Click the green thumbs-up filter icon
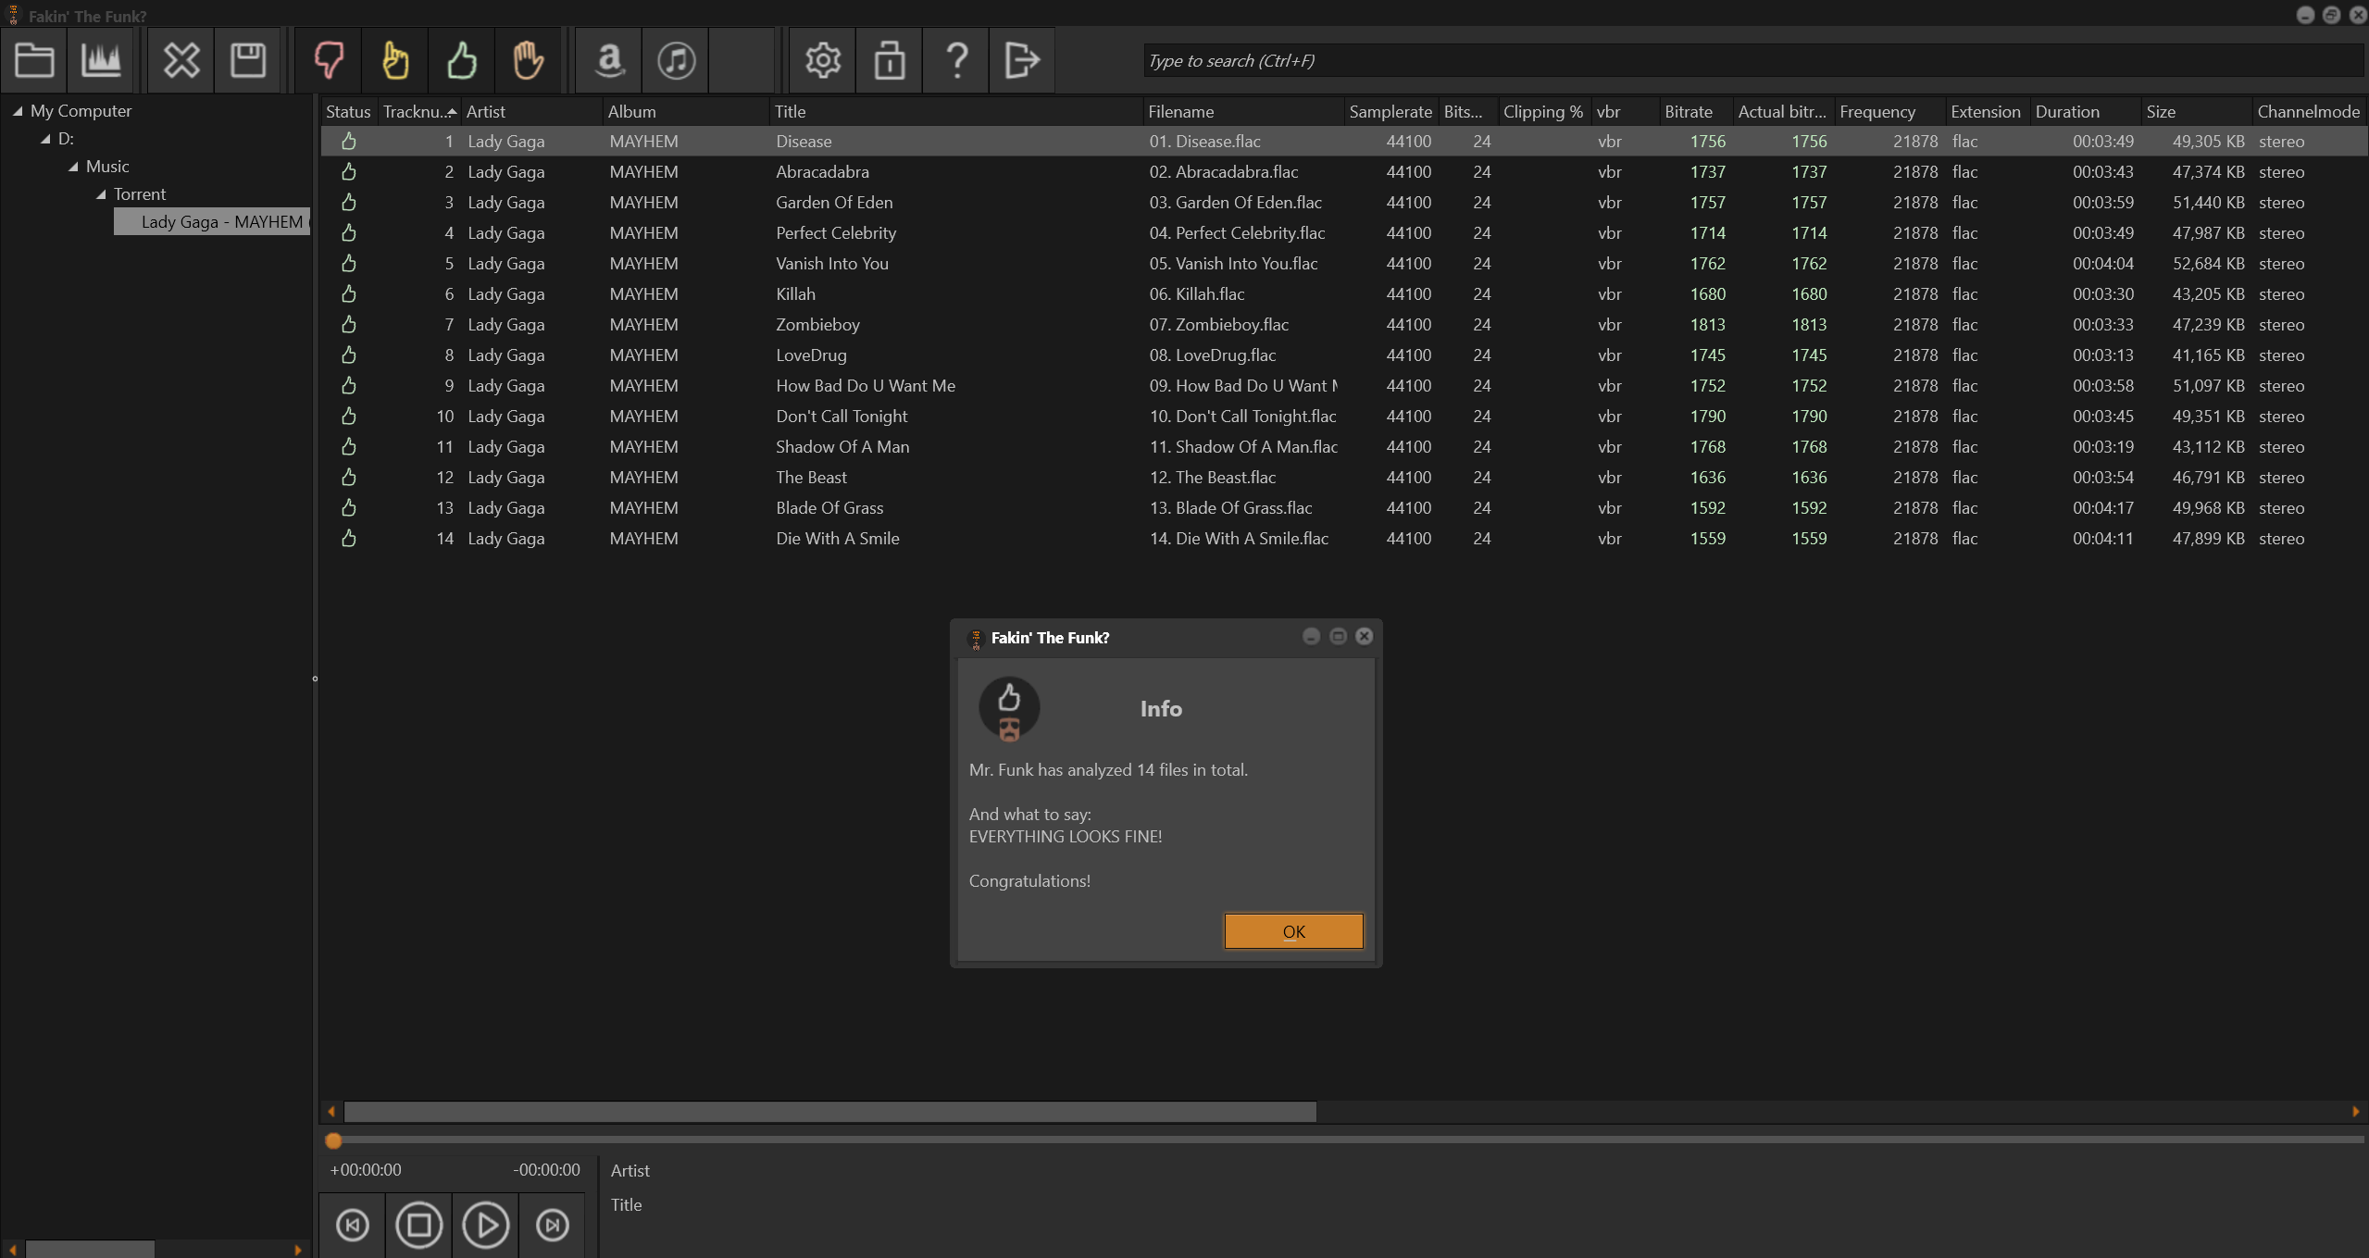This screenshot has width=2369, height=1258. coord(462,61)
